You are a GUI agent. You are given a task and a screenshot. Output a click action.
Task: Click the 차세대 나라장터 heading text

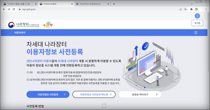(46, 44)
